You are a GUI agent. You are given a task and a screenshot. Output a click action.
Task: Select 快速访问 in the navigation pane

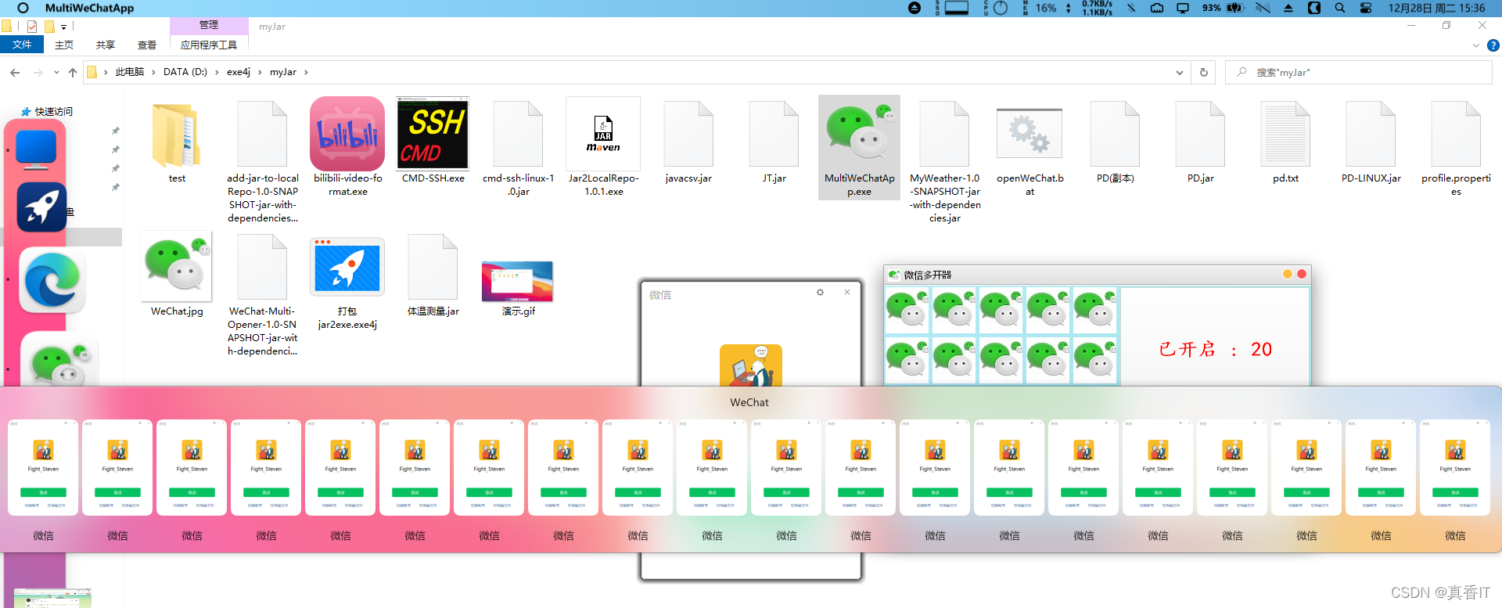pyautogui.click(x=53, y=112)
